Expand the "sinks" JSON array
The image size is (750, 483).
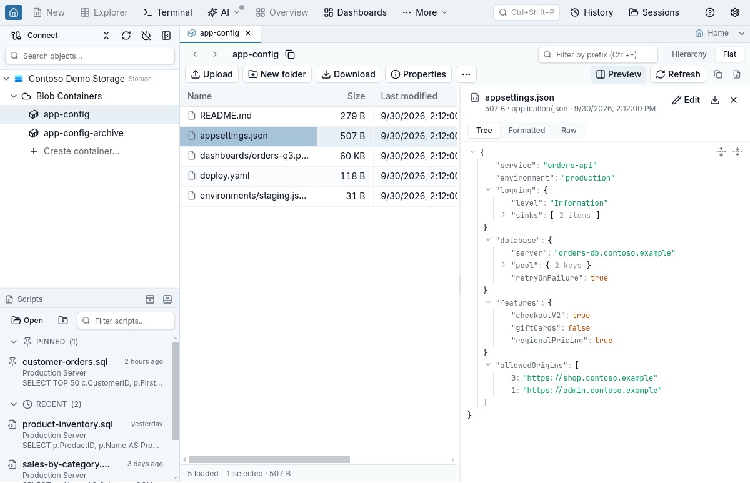click(x=504, y=215)
